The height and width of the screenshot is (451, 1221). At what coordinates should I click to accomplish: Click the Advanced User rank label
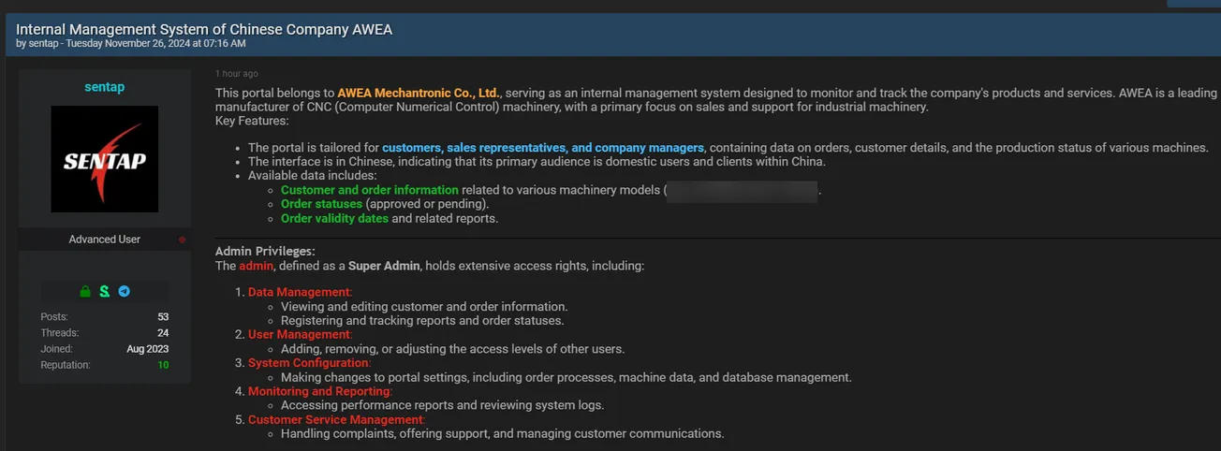(104, 240)
